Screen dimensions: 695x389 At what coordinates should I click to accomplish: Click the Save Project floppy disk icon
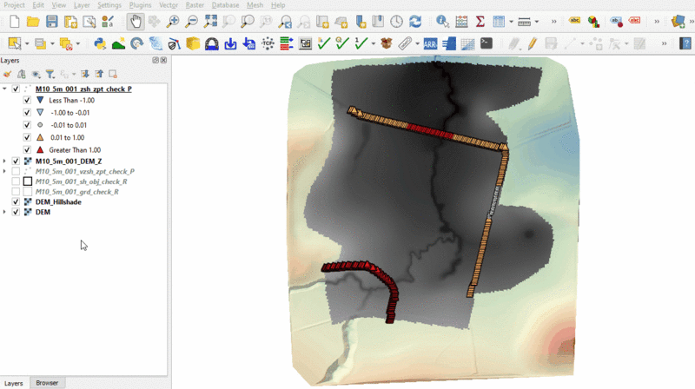[x=52, y=22]
